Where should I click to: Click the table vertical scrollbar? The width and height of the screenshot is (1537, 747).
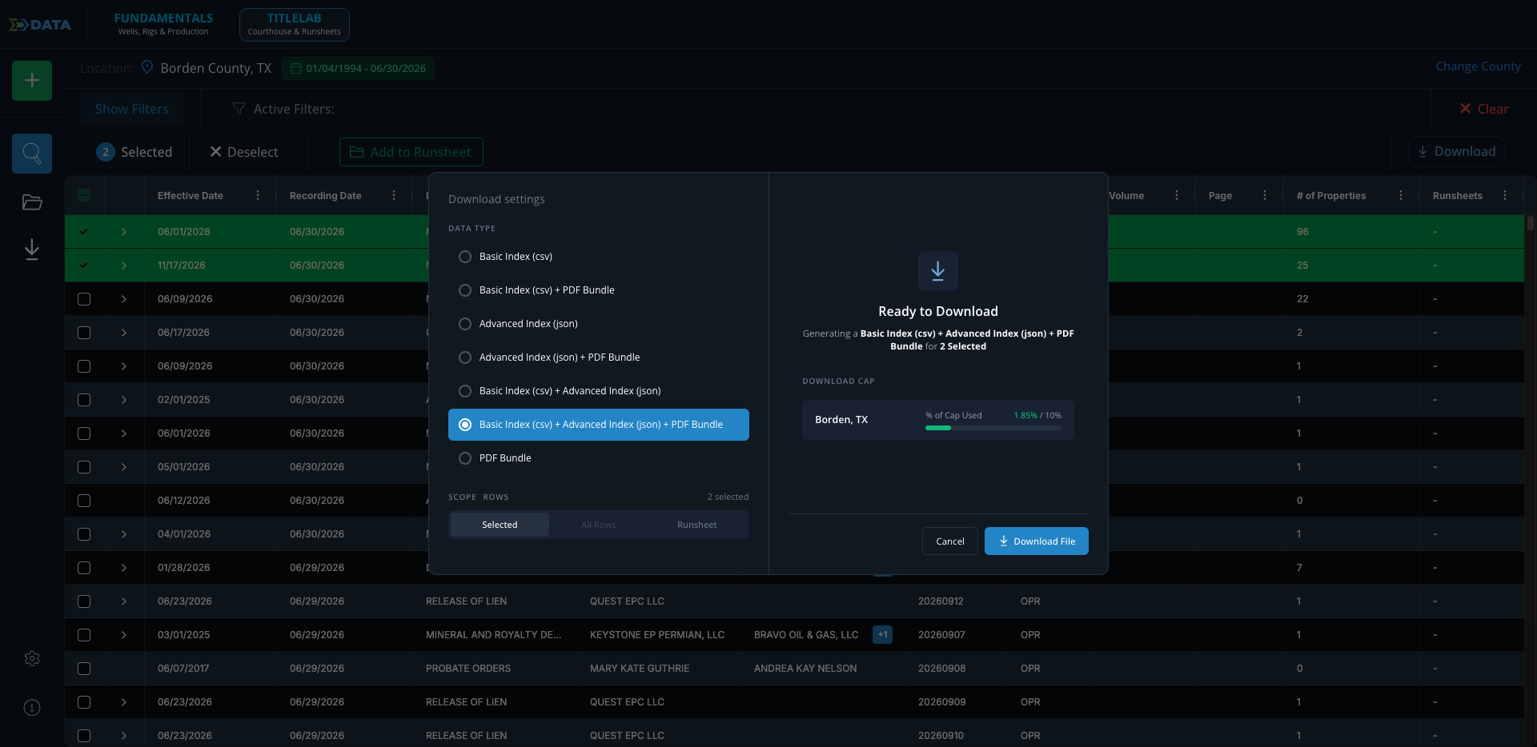[x=1530, y=223]
